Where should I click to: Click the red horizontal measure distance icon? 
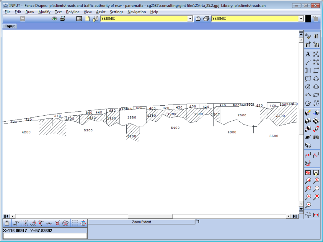[316, 215]
